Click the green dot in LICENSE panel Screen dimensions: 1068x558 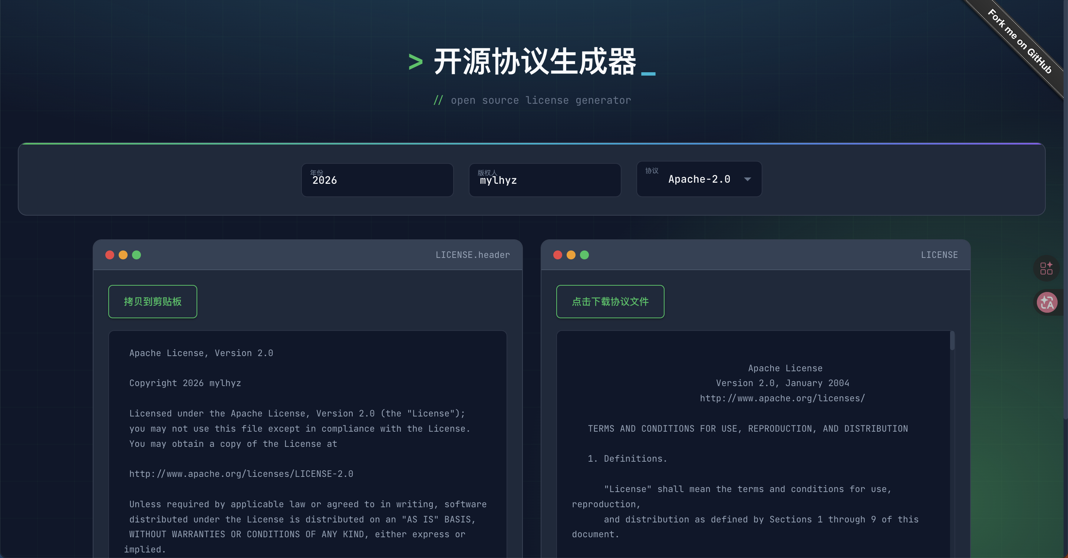[584, 255]
